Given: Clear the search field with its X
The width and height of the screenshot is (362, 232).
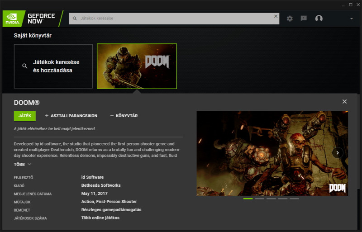Looking at the screenshot, I should (276, 16).
